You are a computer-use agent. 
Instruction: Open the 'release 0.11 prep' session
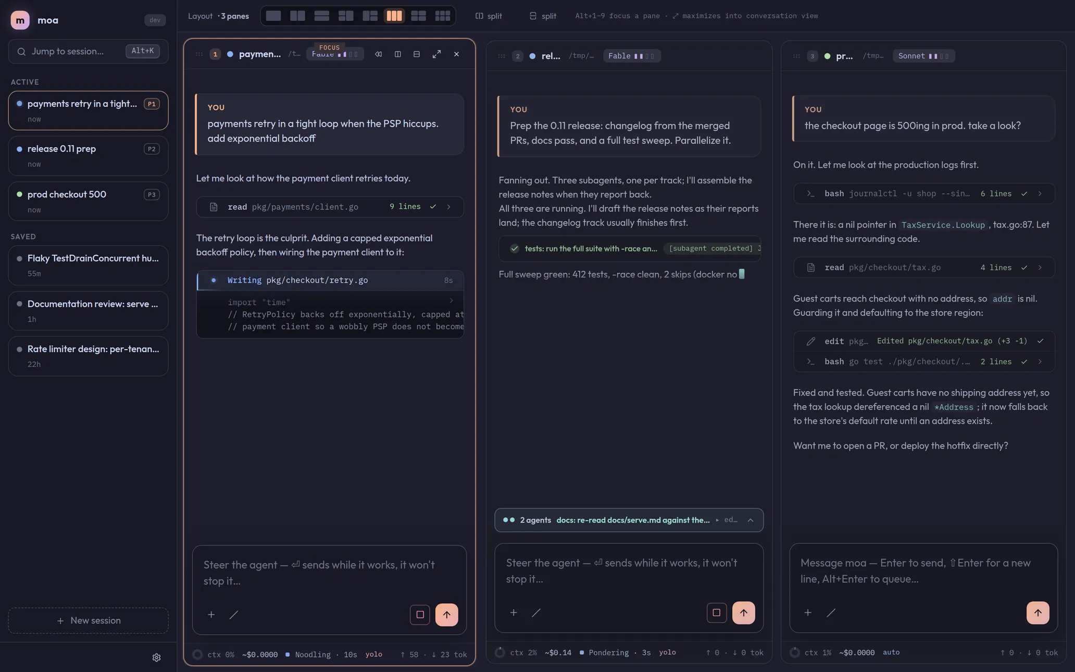(x=88, y=156)
